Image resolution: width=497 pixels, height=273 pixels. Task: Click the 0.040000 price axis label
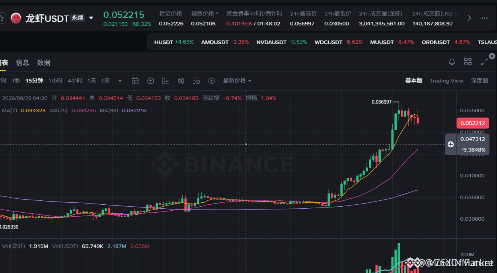click(x=472, y=175)
